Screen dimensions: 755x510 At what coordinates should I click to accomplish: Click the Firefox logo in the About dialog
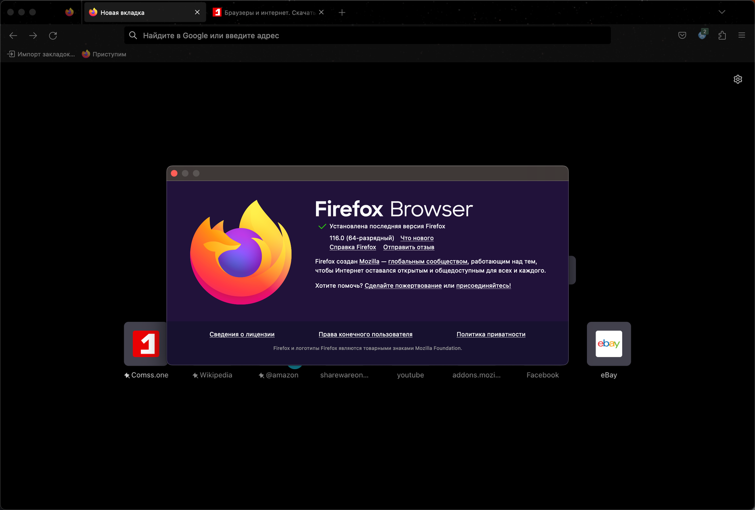[x=241, y=252]
